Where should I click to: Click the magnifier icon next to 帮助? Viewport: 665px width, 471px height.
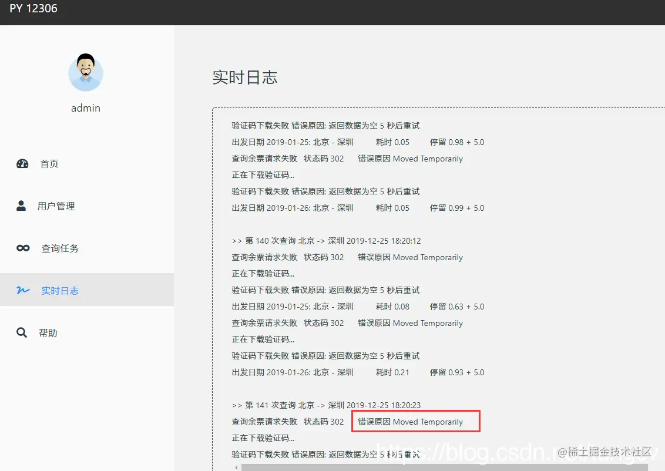(x=22, y=332)
